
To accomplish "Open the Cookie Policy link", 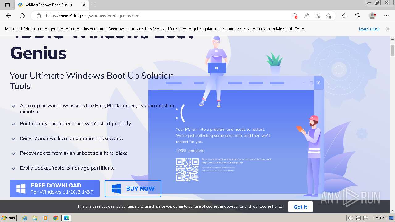I will [271, 206].
